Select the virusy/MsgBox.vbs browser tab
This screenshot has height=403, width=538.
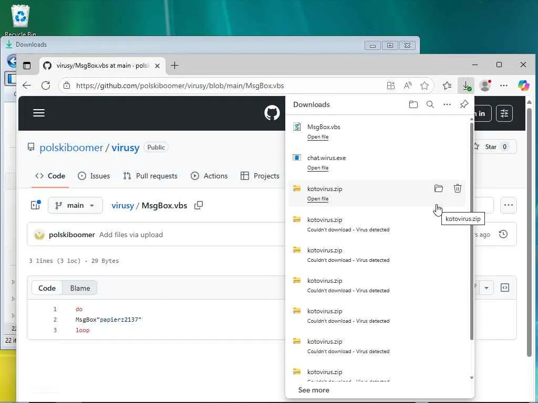102,66
